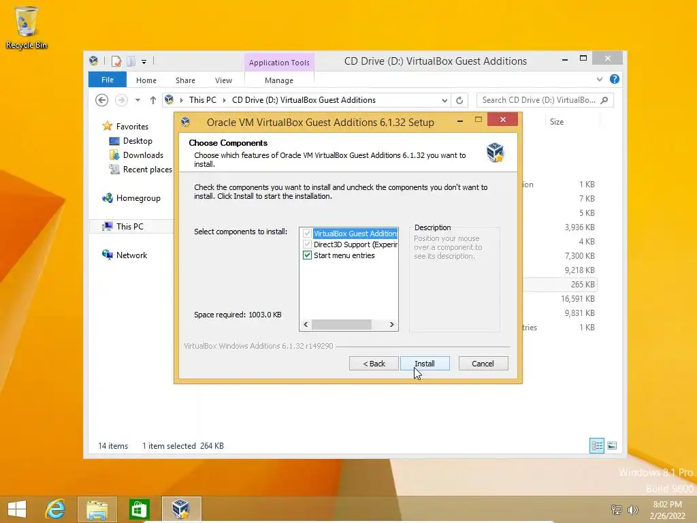
Task: Click Properties icon in quick access toolbar
Action: pos(116,61)
